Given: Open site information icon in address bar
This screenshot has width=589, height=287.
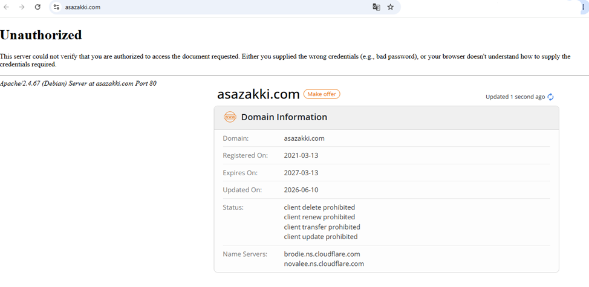Looking at the screenshot, I should (56, 7).
